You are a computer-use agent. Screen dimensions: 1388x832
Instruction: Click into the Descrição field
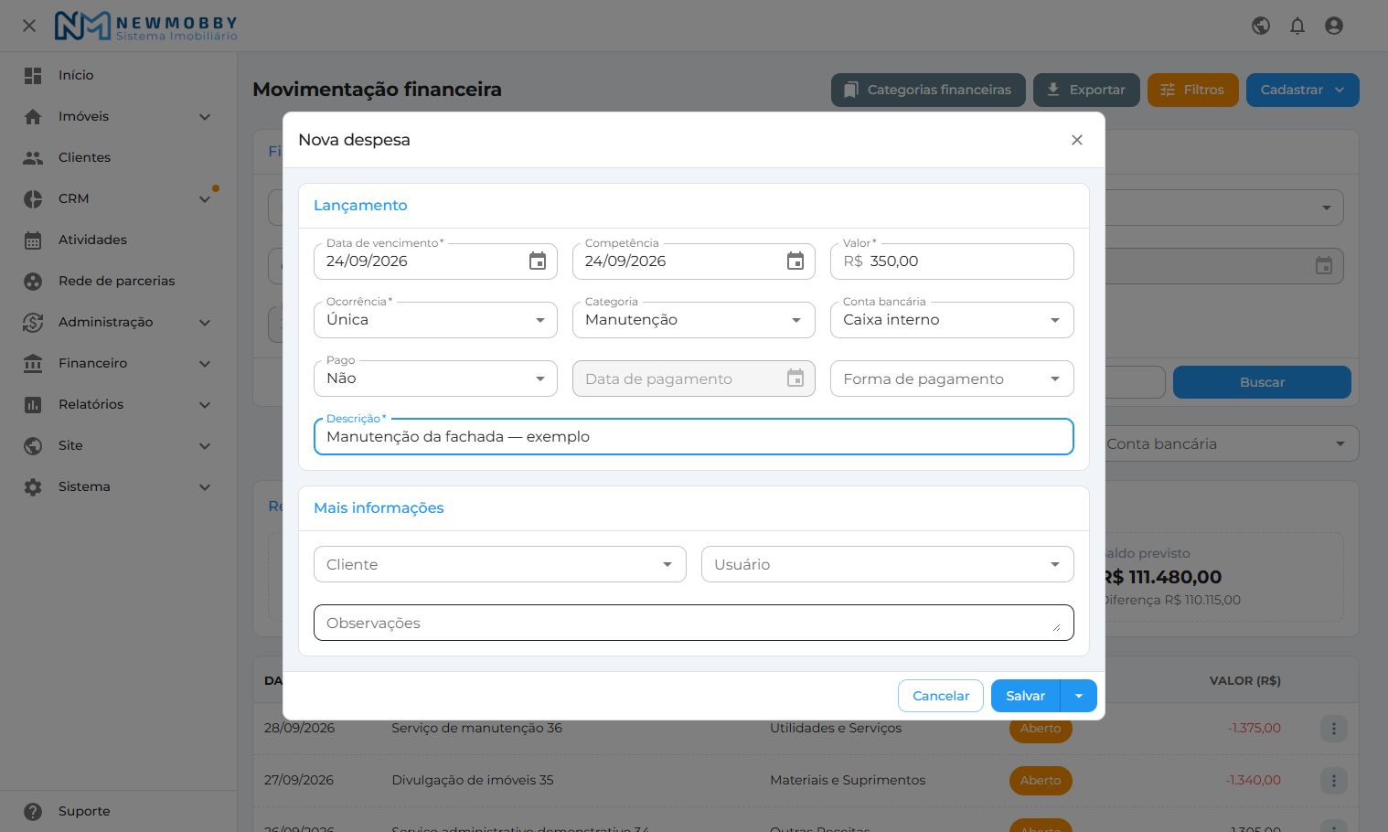pyautogui.click(x=693, y=437)
